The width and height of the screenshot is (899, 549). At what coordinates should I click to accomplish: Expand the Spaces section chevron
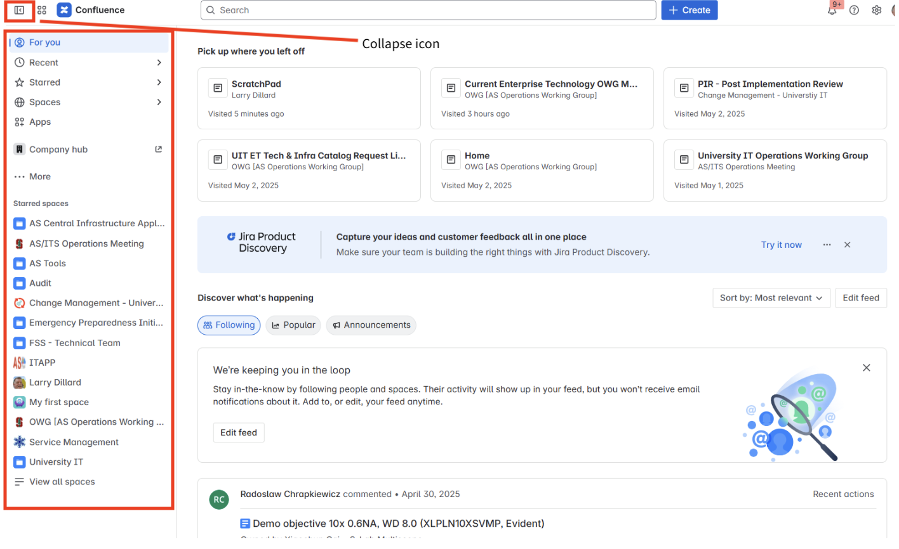pyautogui.click(x=159, y=102)
